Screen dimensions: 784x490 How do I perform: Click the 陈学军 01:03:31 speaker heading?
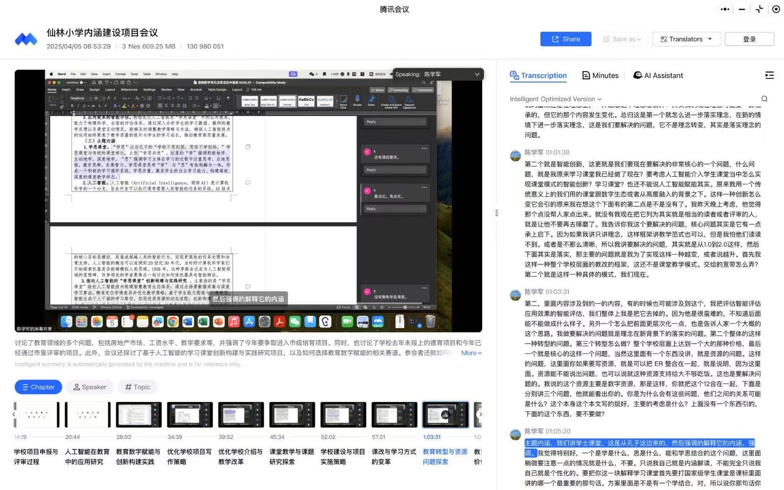click(547, 292)
